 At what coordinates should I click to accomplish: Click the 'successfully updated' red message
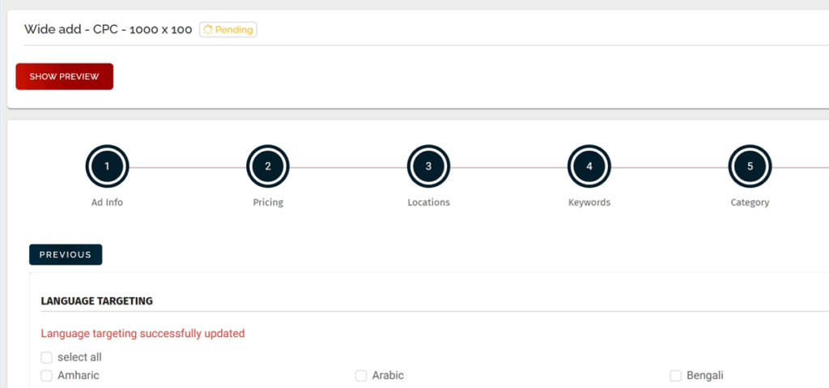[142, 333]
